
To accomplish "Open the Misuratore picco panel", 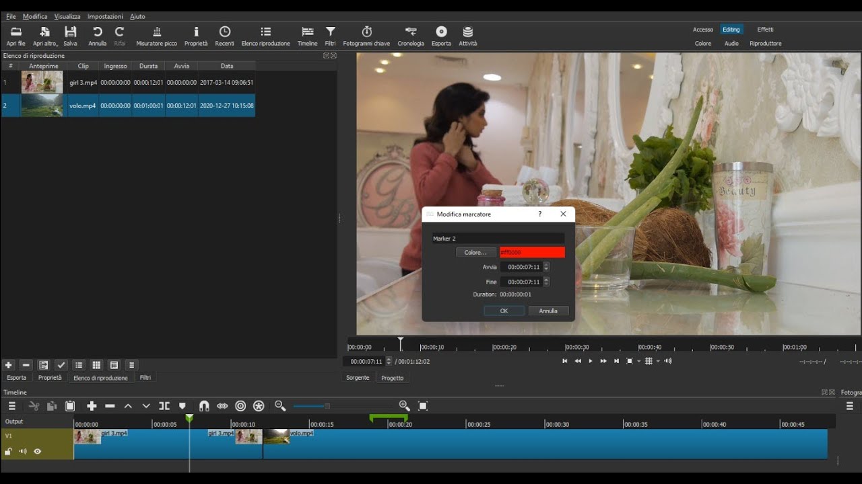I will coord(157,36).
